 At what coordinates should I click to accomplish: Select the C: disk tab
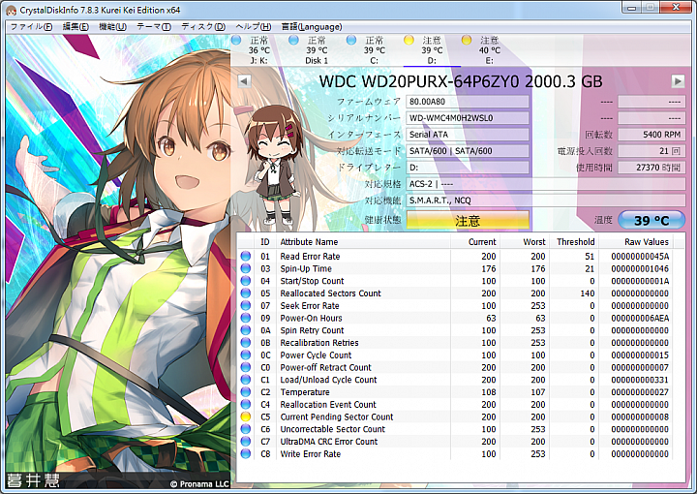375,50
